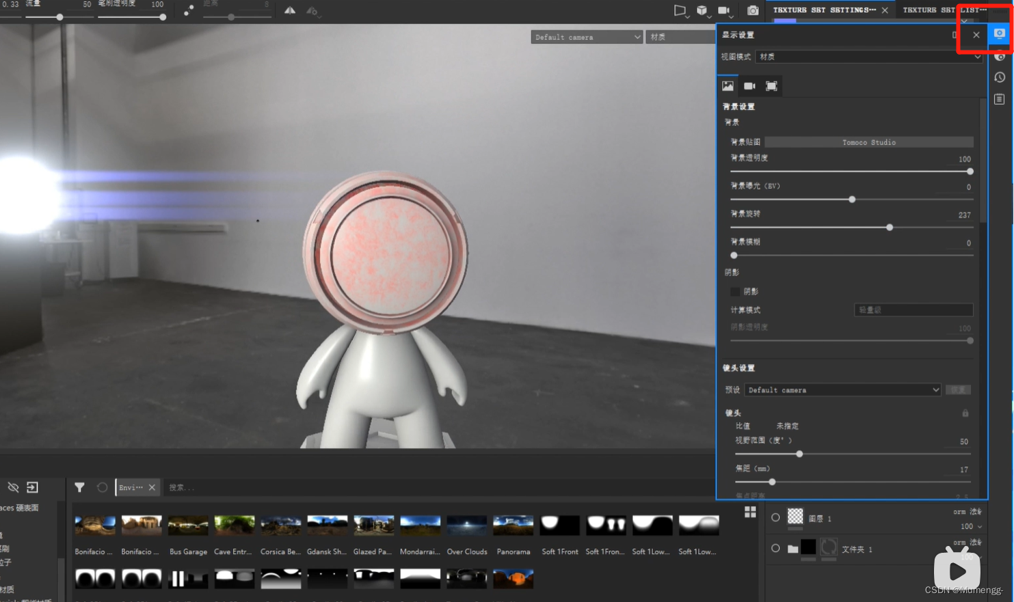Switch to TEXTURE SET SETTINGS tab

coord(824,10)
